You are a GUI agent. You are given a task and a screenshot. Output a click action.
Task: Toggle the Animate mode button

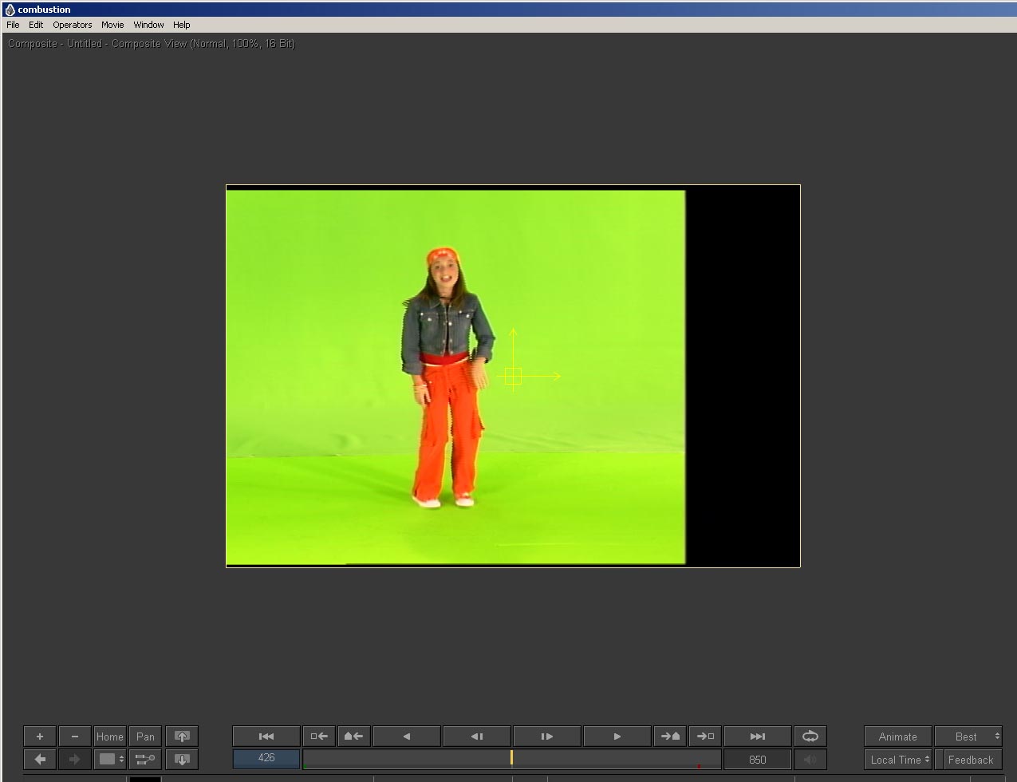click(897, 737)
